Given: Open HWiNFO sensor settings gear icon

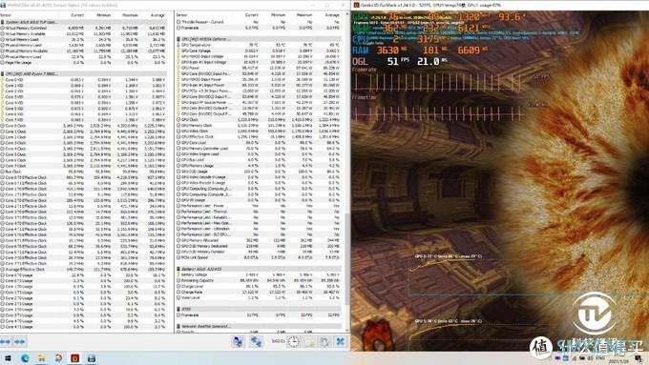Looking at the screenshot, I should pos(324,341).
